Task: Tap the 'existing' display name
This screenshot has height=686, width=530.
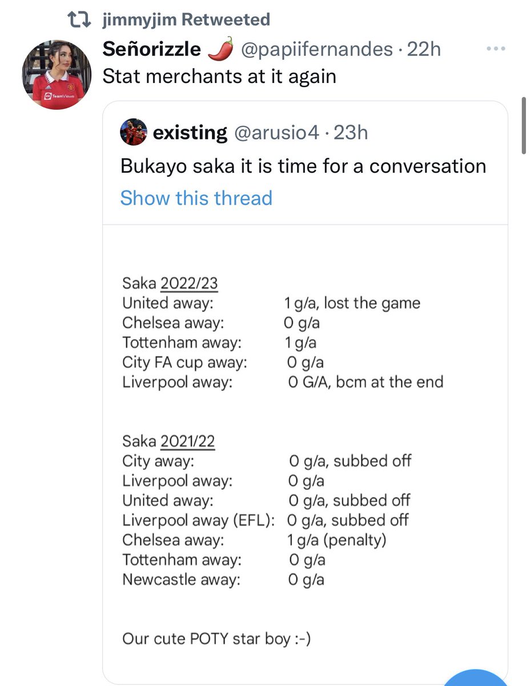Action: tap(190, 133)
